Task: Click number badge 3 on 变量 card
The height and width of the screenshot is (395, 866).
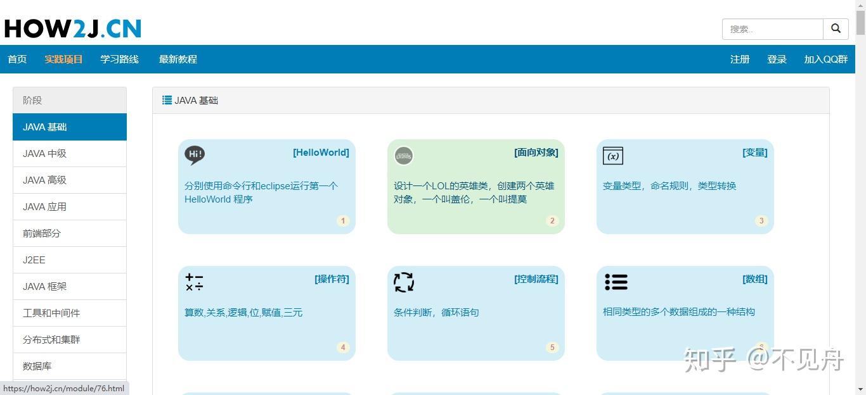Action: 761,221
